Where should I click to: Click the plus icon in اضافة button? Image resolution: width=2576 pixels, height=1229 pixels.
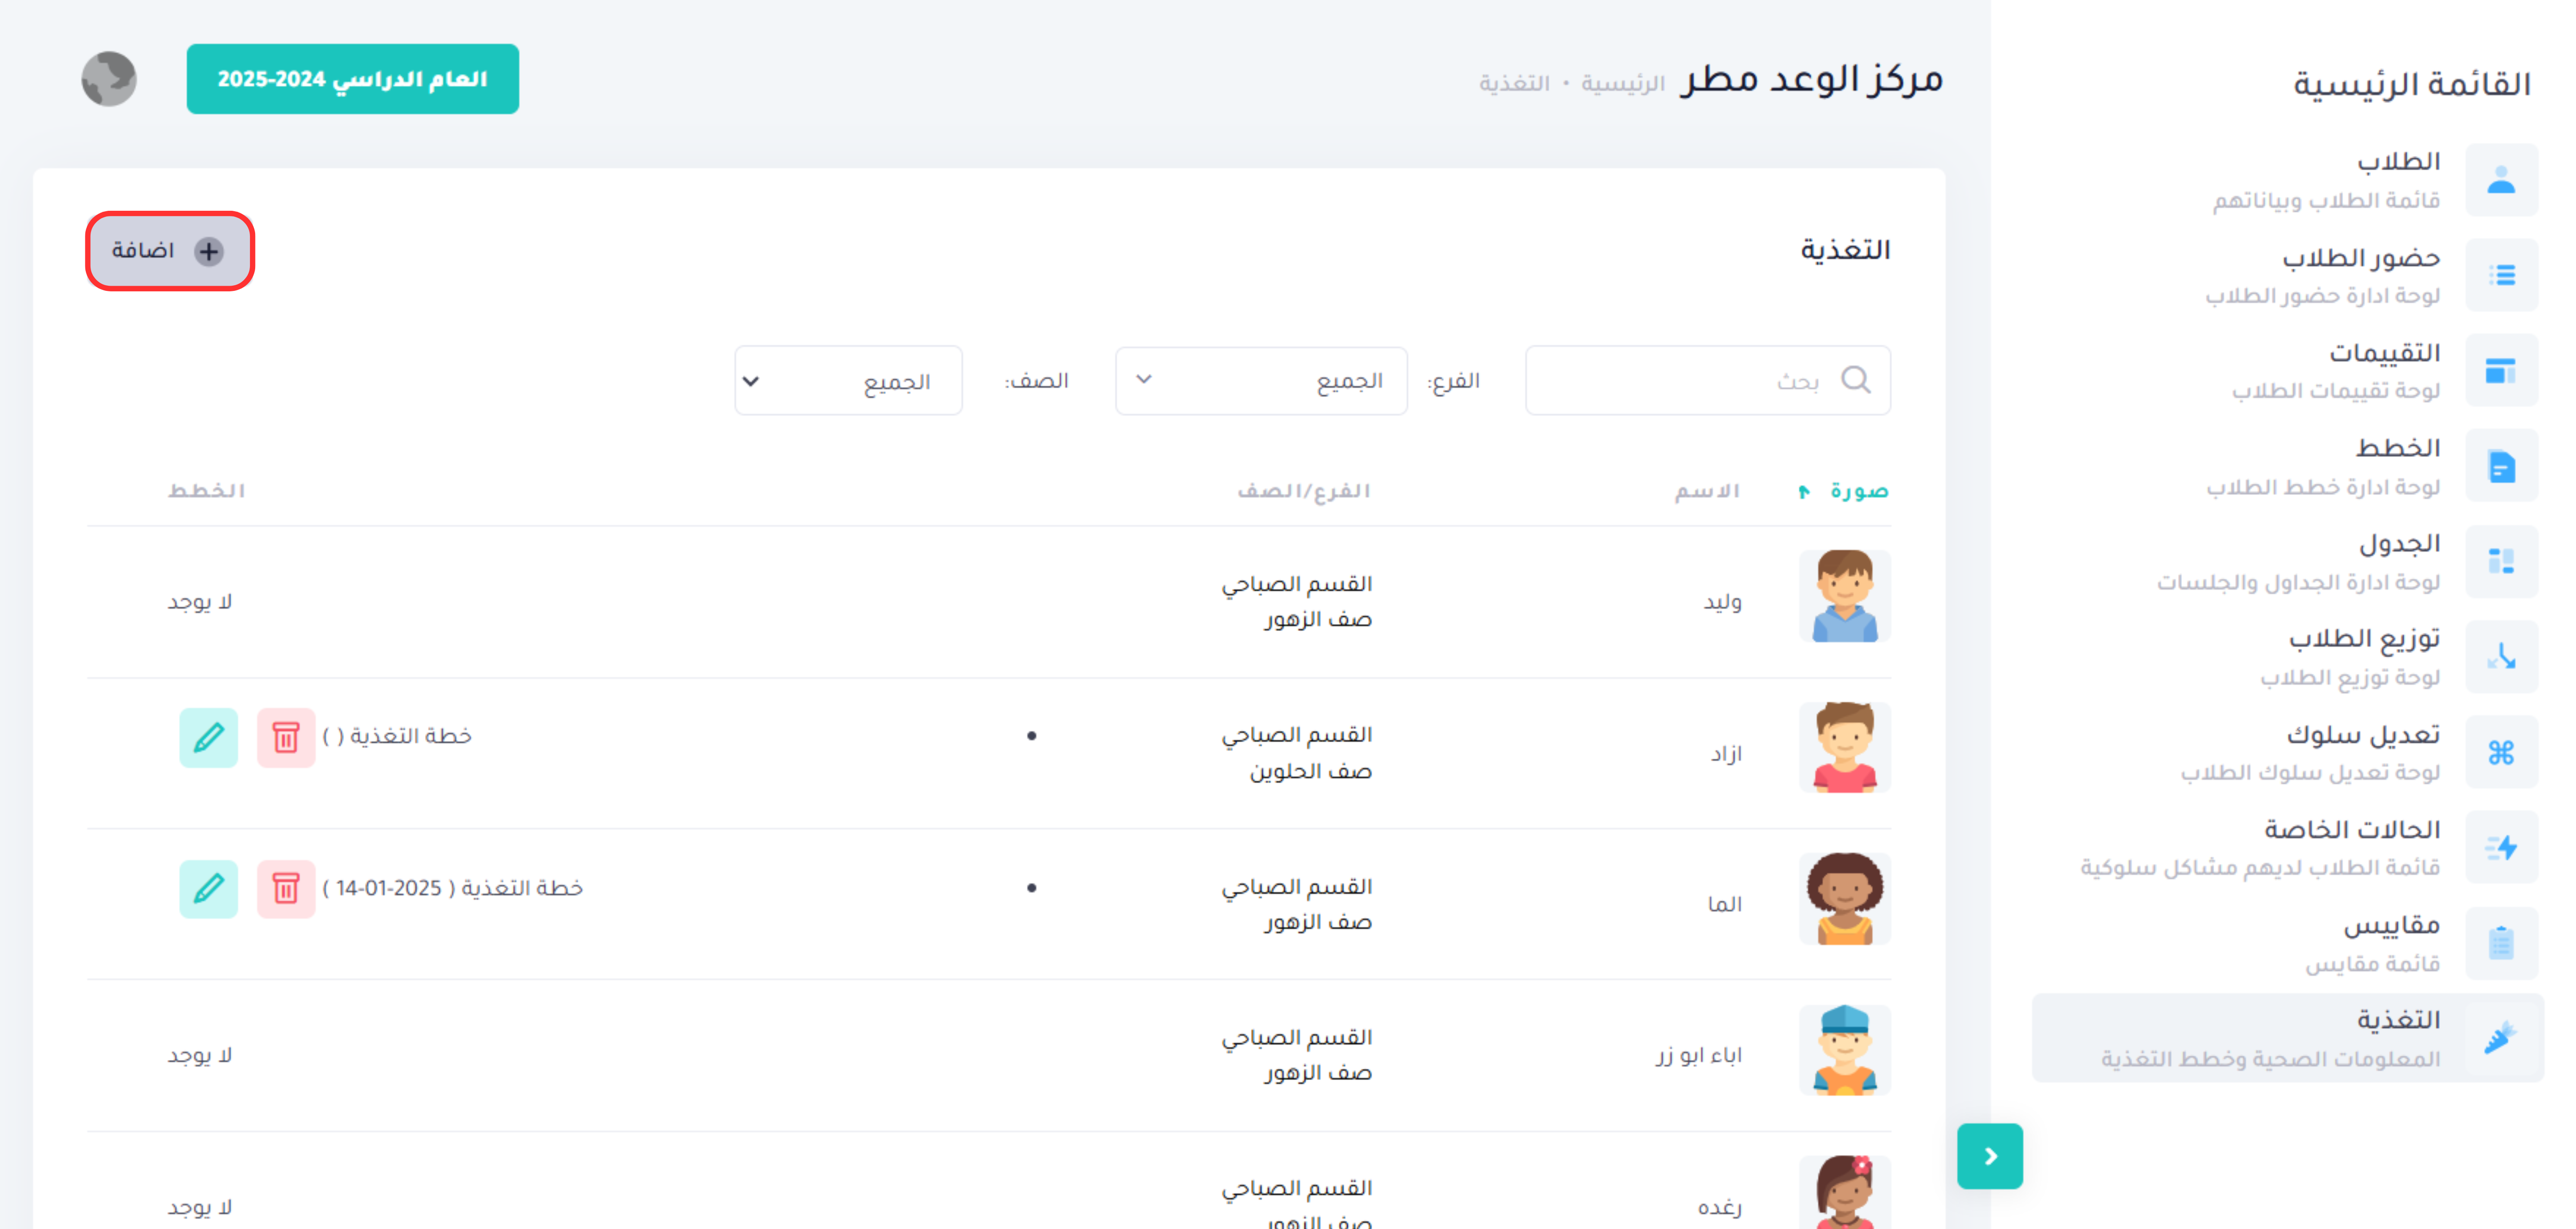pos(209,251)
